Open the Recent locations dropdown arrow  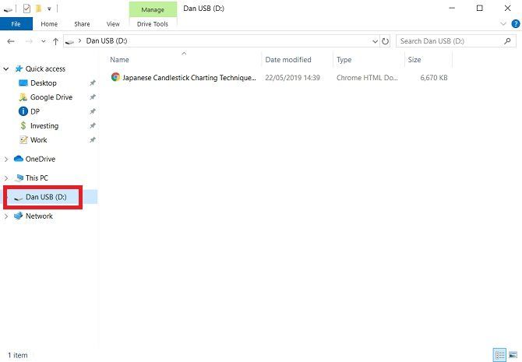click(42, 41)
